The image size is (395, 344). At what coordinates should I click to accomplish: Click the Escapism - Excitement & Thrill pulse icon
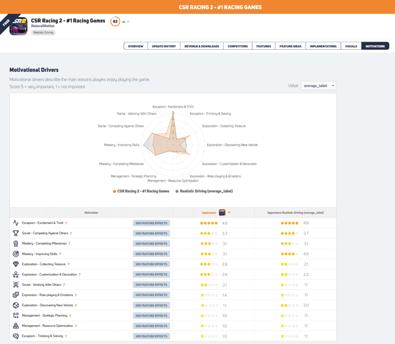coord(15,223)
